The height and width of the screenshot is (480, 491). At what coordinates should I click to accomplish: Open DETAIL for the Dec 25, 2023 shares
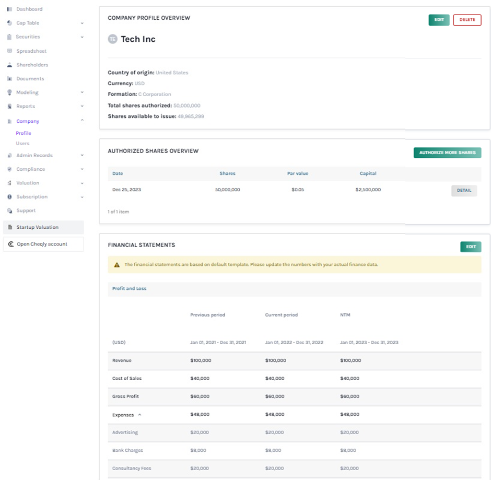(464, 191)
